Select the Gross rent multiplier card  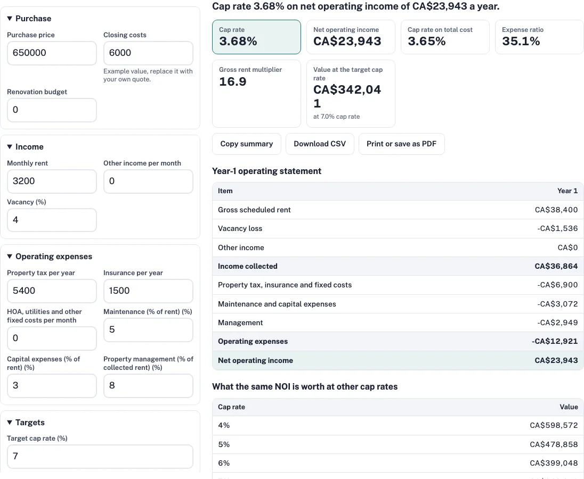[256, 94]
